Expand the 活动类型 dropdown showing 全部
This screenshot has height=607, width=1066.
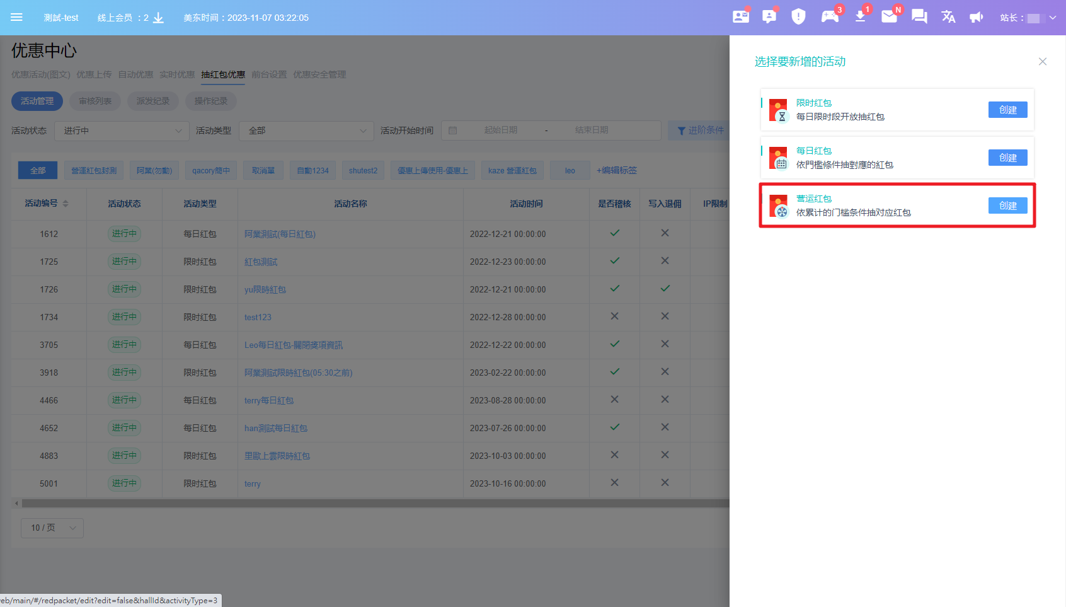pyautogui.click(x=307, y=130)
